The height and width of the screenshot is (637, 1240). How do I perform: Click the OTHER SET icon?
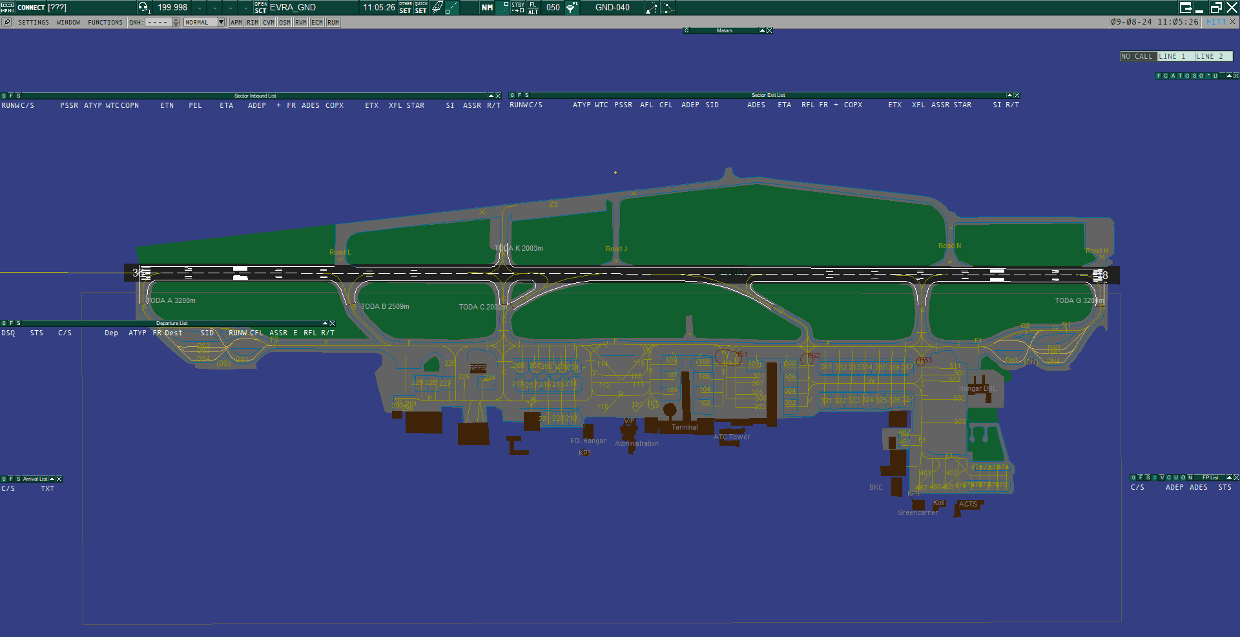click(x=406, y=7)
